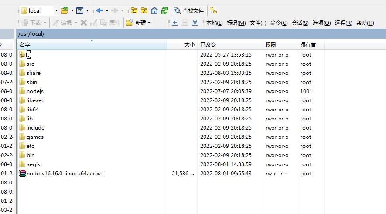Click the /usr/local/ path bar

202,34
